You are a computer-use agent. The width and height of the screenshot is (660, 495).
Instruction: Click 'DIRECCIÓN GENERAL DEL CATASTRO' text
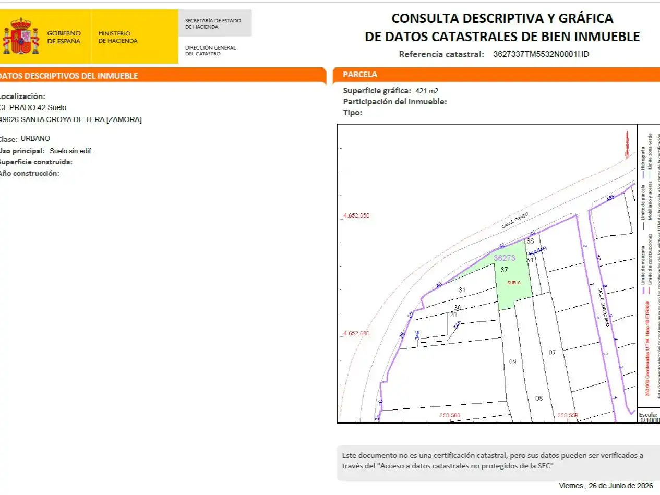pos(211,51)
